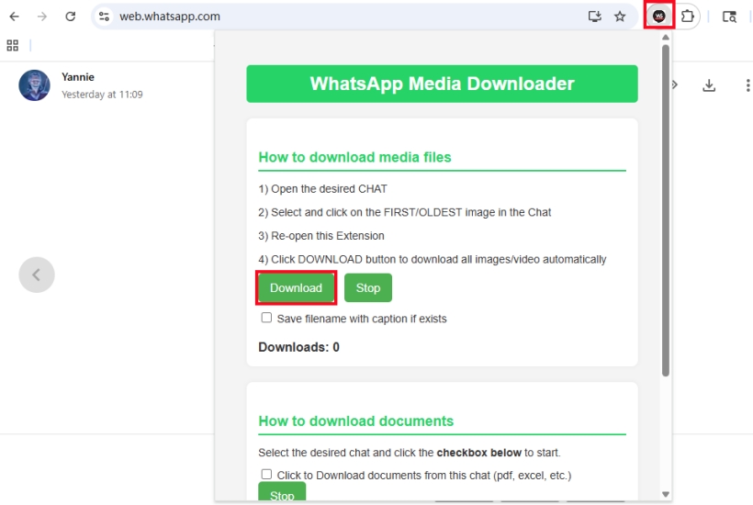Image resolution: width=753 pixels, height=505 pixels.
Task: Go back using the browser back arrow
Action: click(x=15, y=16)
